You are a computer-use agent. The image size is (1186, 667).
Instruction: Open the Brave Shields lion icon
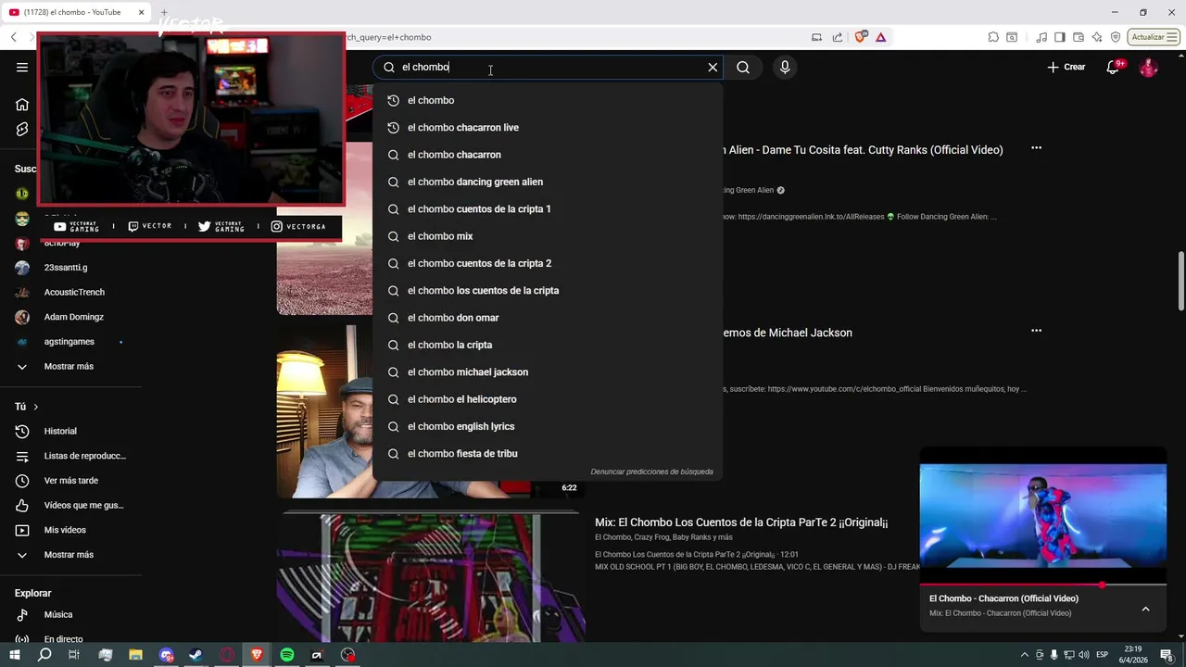pyautogui.click(x=861, y=37)
